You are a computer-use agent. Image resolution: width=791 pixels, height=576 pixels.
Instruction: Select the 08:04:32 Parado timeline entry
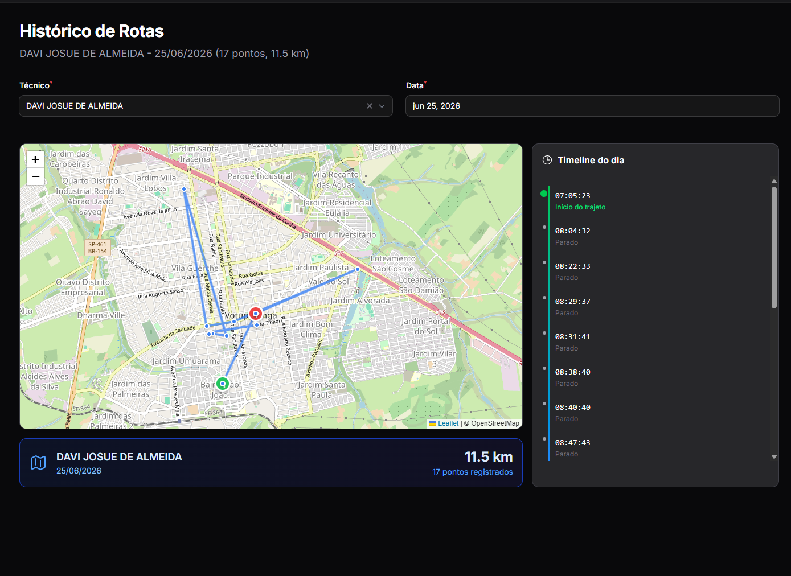click(x=573, y=236)
